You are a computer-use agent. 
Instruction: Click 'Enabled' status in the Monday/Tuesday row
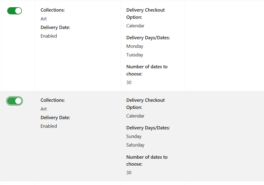pos(49,36)
